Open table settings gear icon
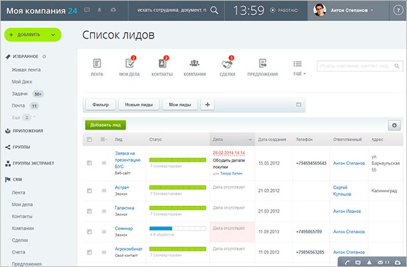Viewport: 407px width, 267px height. [x=395, y=125]
